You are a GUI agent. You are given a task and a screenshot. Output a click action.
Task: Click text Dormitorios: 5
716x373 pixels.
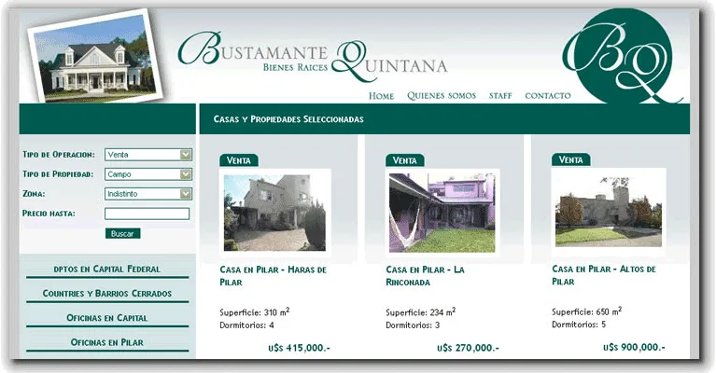point(579,325)
